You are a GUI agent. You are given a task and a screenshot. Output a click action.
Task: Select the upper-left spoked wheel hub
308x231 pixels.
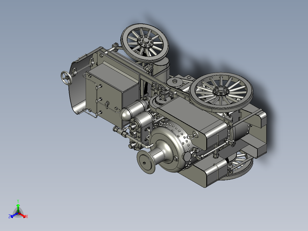(145, 41)
